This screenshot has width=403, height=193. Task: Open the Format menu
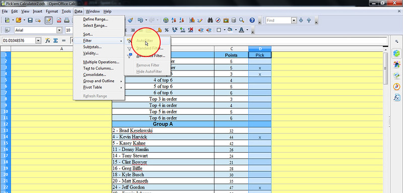click(52, 11)
